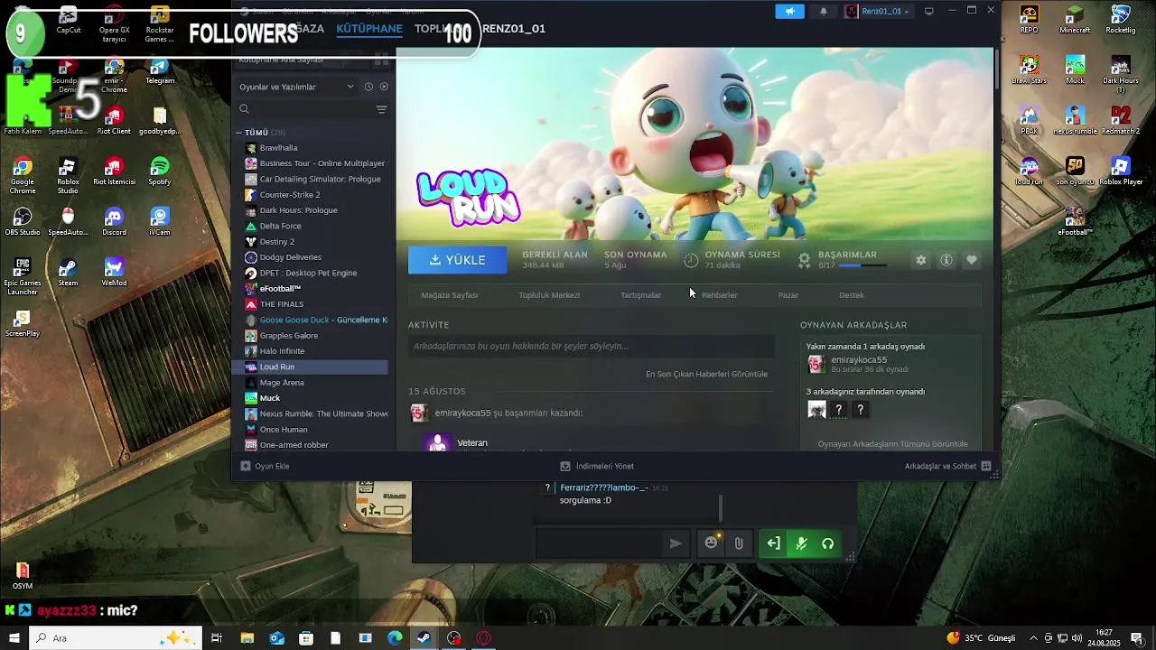The height and width of the screenshot is (650, 1156).
Task: Open the Topluluk Merkezi tab
Action: coord(549,295)
